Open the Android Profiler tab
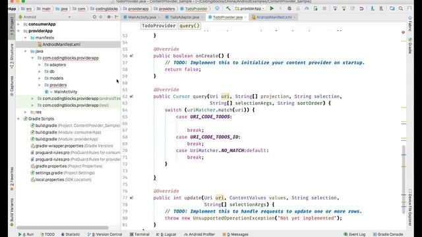 [199, 234]
